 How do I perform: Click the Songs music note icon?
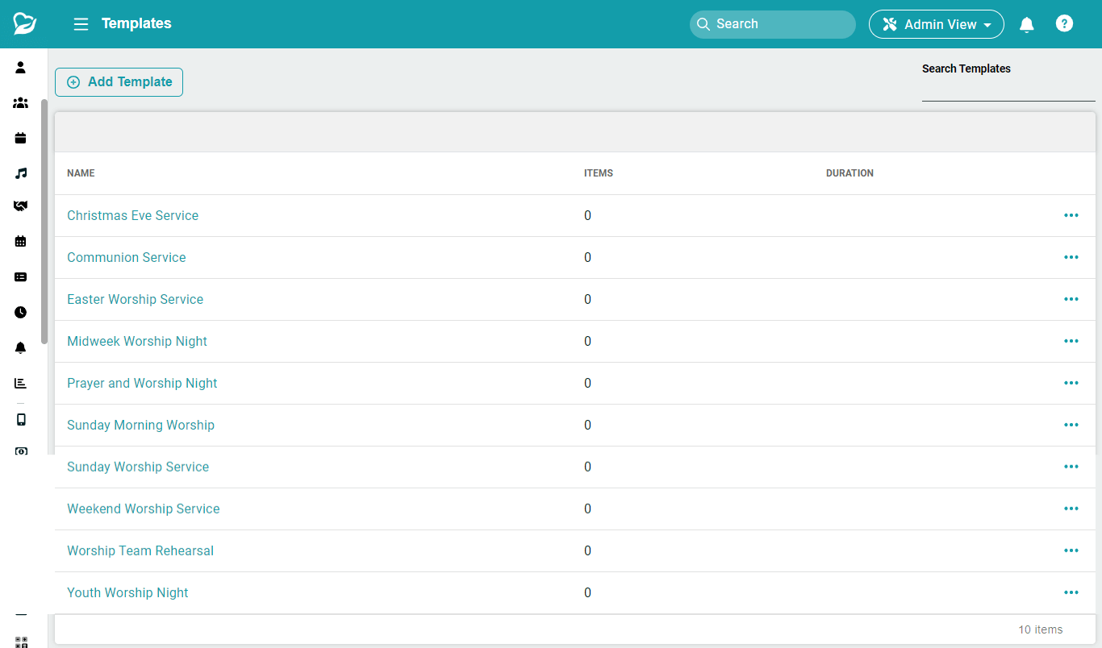click(21, 173)
